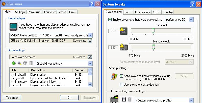Click the trash icon beside overclocking profile
The height and width of the screenshot is (103, 202).
pyautogui.click(x=130, y=99)
